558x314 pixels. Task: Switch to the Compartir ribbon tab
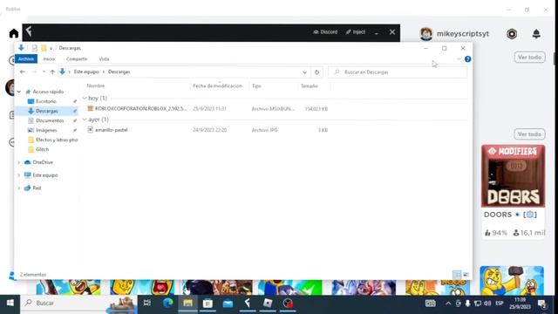pyautogui.click(x=77, y=59)
